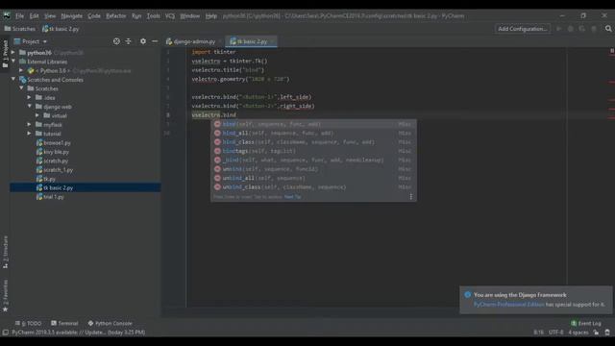This screenshot has width=615, height=346.
Task: Open the Refactor menu
Action: [116, 16]
